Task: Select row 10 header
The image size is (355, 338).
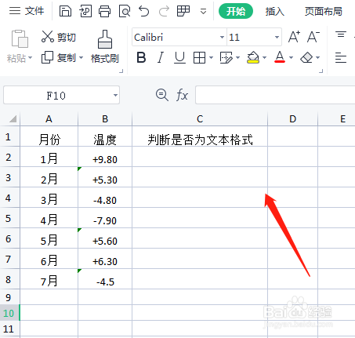Action: [x=9, y=313]
